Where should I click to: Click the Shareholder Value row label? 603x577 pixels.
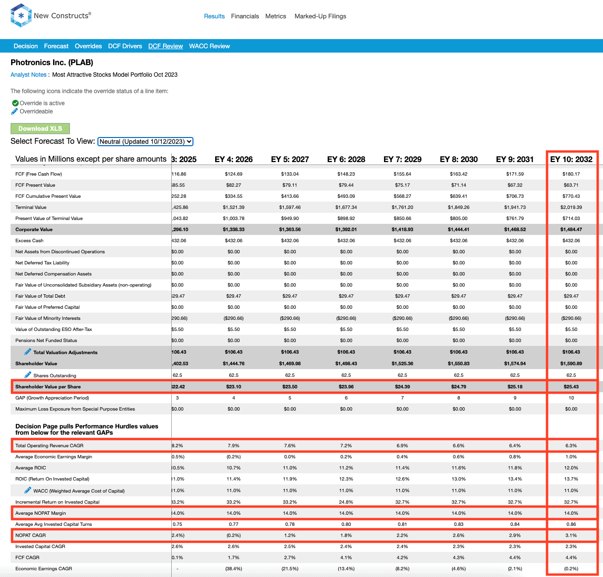36,364
